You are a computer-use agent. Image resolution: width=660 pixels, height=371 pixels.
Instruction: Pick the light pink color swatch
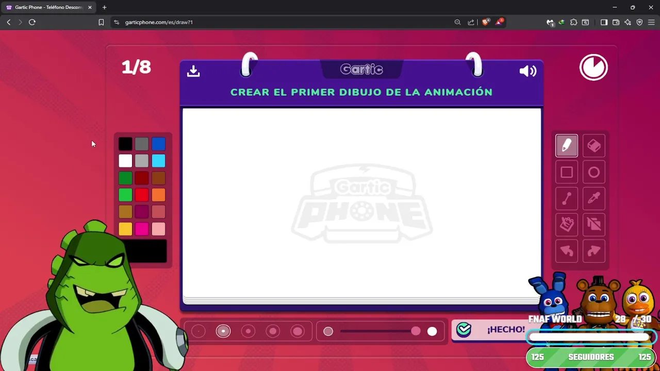(x=158, y=229)
